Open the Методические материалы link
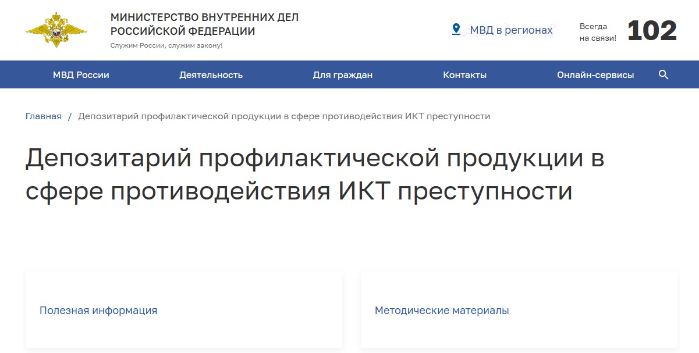This screenshot has height=353, width=699. (442, 311)
